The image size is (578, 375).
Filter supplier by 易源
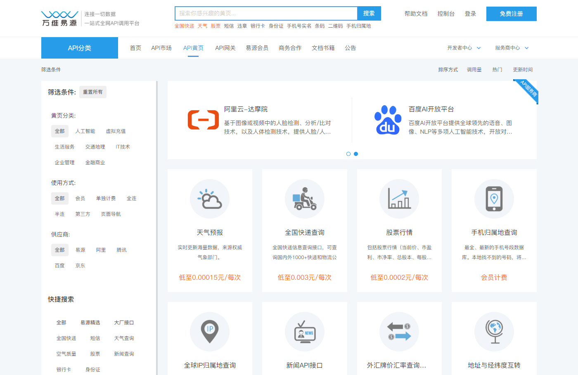click(x=80, y=250)
